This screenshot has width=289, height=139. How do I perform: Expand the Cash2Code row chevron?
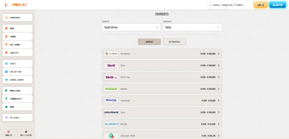coord(218,101)
